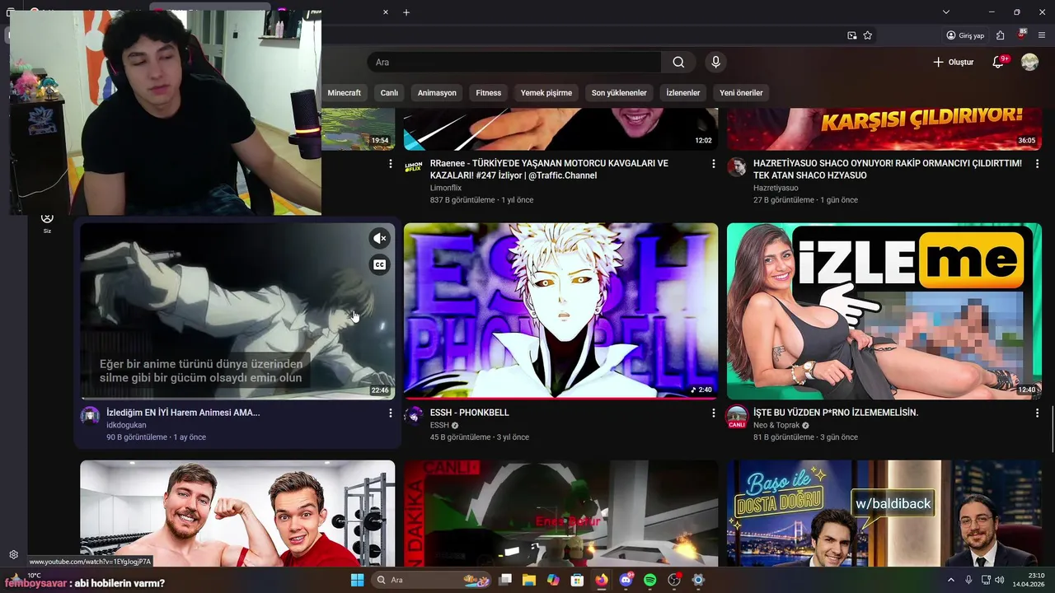Open OBS Studio from the taskbar
This screenshot has width=1055, height=593.
click(x=674, y=580)
